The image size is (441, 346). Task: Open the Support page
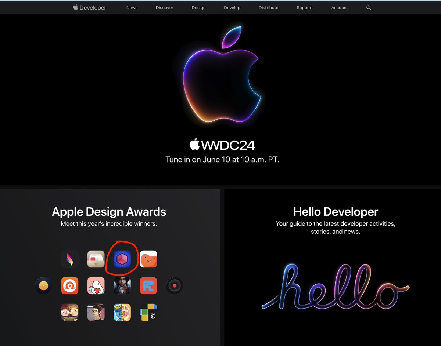305,8
